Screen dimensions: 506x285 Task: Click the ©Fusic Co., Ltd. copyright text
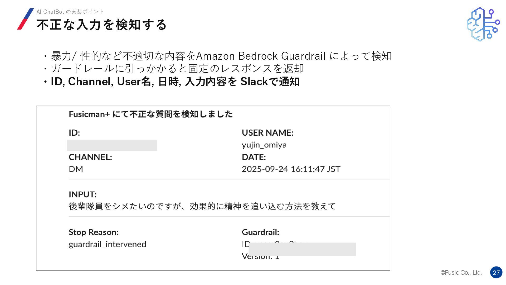point(461,273)
